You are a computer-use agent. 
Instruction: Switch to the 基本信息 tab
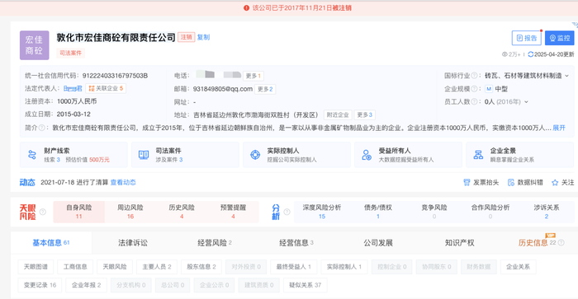[x=51, y=243]
